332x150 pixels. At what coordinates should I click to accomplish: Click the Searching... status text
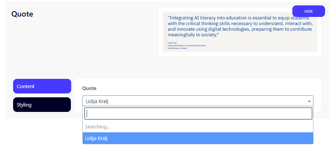pyautogui.click(x=97, y=127)
